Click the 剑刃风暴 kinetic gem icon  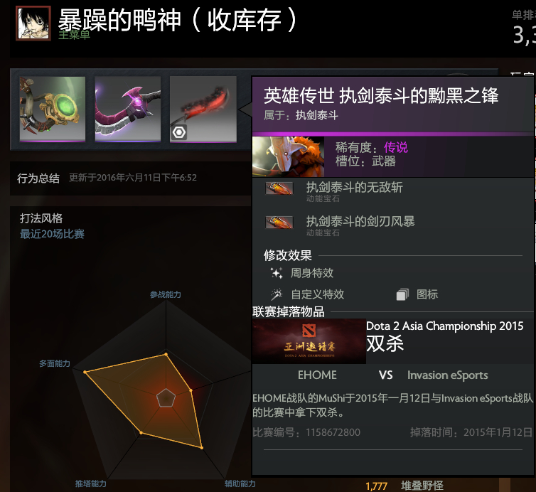tap(279, 223)
